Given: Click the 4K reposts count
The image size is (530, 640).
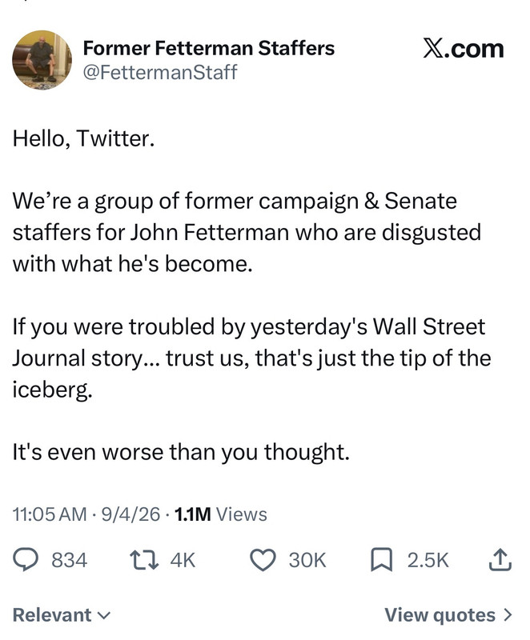Looking at the screenshot, I should [x=183, y=560].
